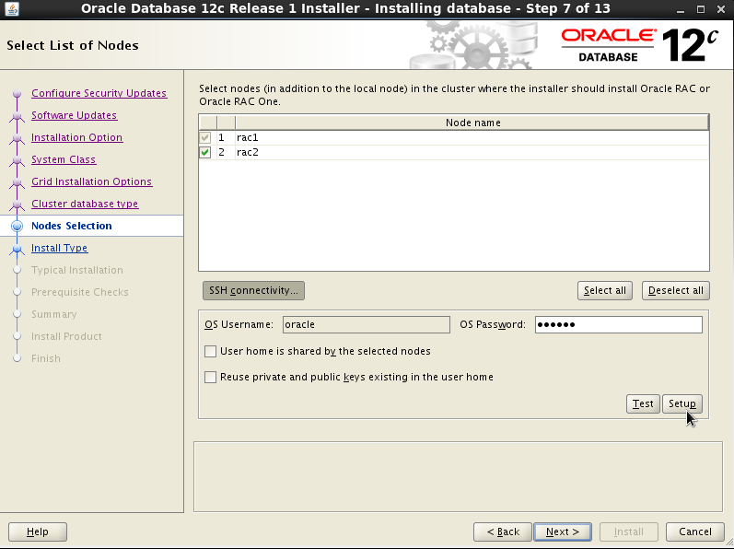Close the installer window
This screenshot has width=734, height=549.
pyautogui.click(x=721, y=9)
